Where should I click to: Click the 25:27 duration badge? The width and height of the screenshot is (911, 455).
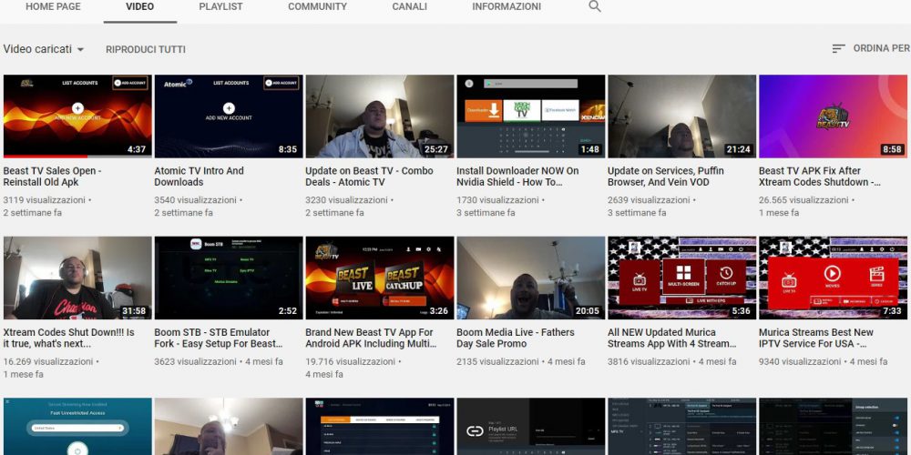tap(435, 149)
